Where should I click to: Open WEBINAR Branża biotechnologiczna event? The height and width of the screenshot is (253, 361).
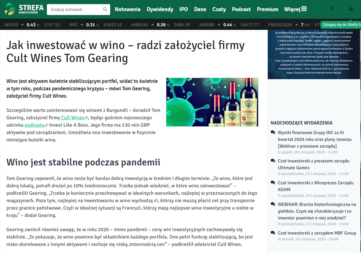click(317, 211)
